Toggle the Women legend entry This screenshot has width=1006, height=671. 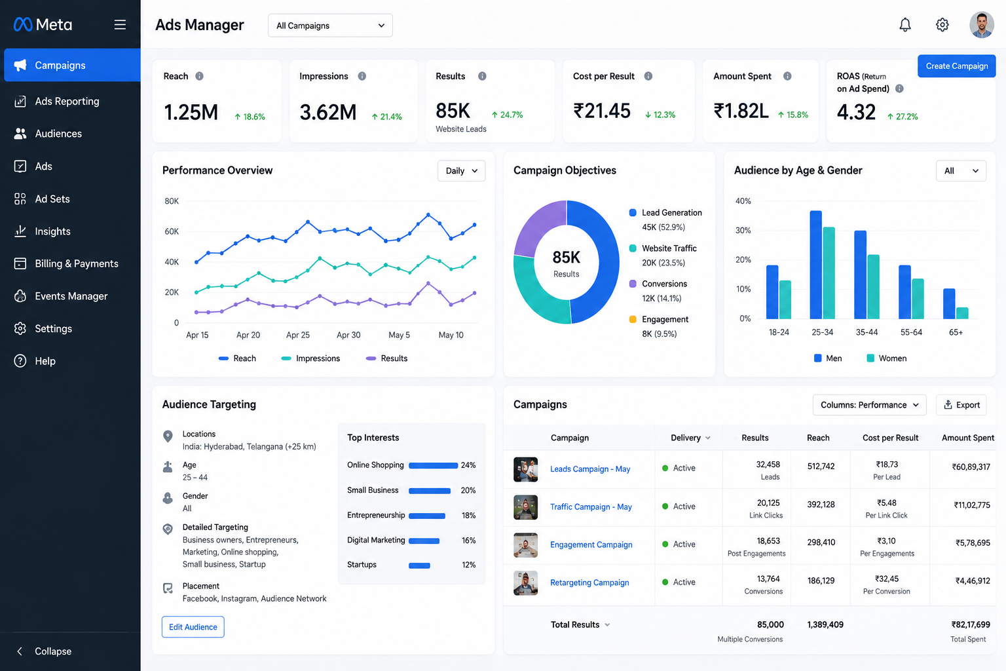coord(887,358)
